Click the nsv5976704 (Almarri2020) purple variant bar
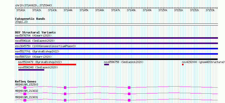The height and width of the screenshot is (103, 225). coord(116,38)
